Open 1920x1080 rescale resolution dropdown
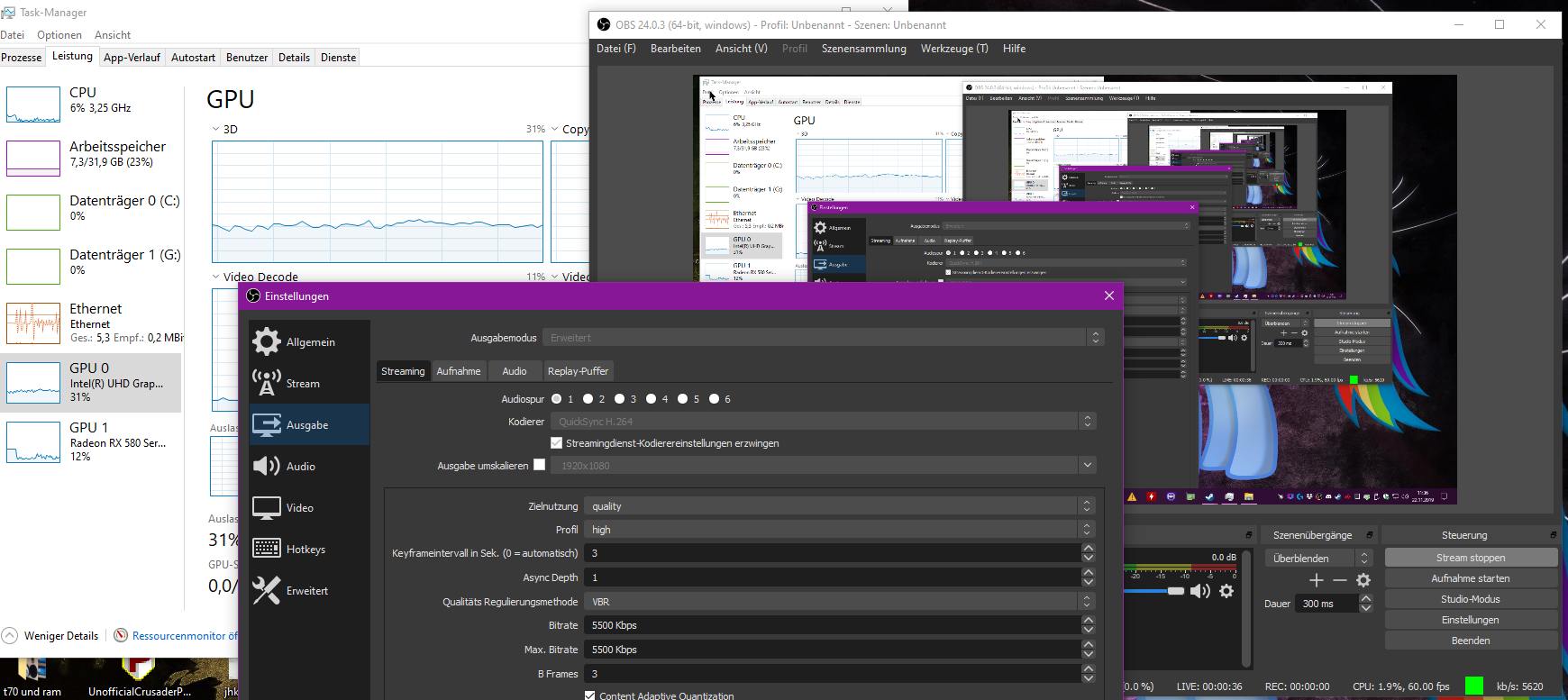This screenshot has height=700, width=1568. (x=823, y=466)
